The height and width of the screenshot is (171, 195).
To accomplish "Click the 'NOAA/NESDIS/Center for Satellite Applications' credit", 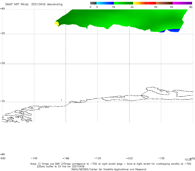I will point(109,169).
